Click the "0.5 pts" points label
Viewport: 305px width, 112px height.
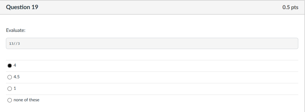(290, 8)
